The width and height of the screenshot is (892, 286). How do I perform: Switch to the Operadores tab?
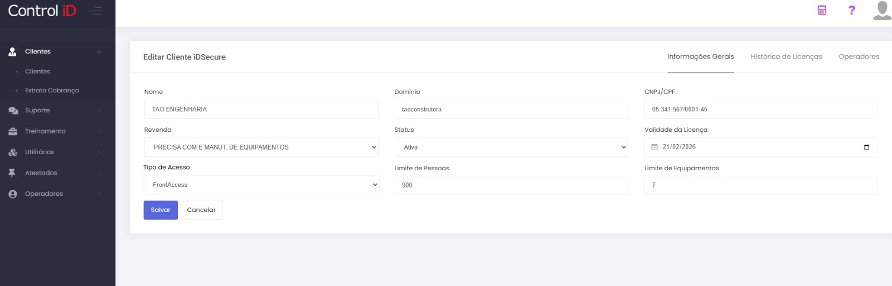pos(859,57)
